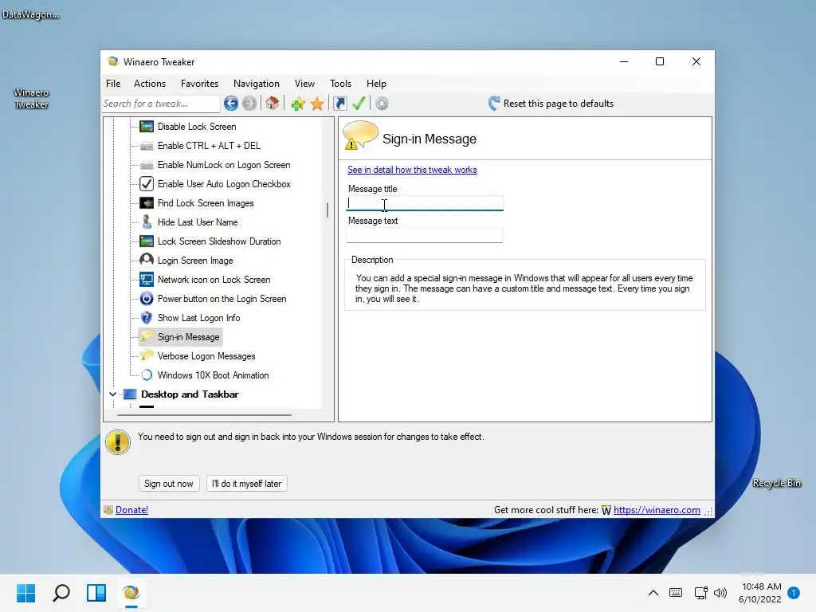Open the Actions menu
This screenshot has height=612, width=816.
coord(150,83)
